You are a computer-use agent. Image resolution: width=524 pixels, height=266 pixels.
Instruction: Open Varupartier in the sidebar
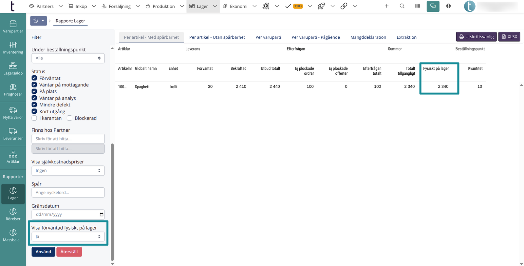tap(13, 27)
